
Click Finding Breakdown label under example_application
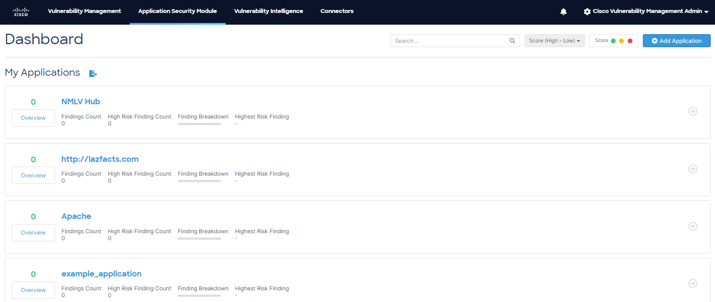point(203,289)
